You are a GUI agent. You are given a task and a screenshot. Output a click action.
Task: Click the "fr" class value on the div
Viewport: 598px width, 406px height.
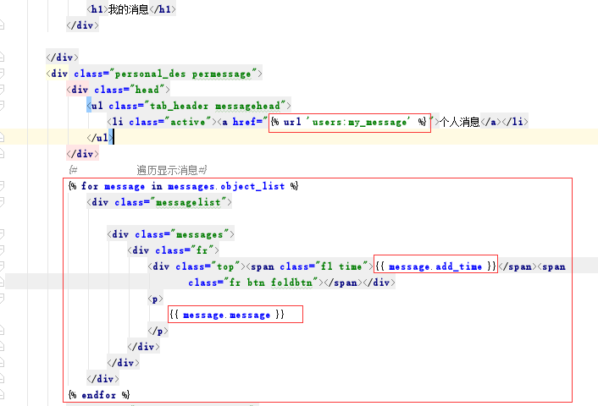(x=202, y=250)
